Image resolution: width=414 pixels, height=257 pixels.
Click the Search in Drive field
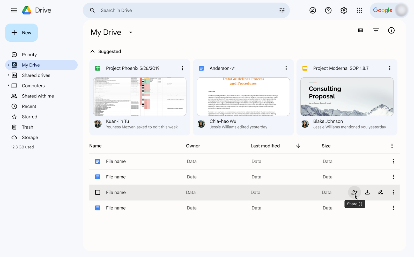tap(186, 10)
